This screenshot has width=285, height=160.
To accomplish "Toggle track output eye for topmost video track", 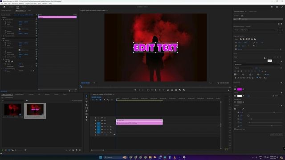I will tap(105, 118).
